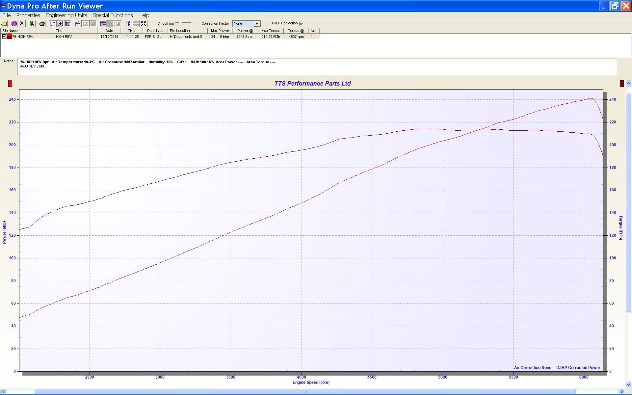Click the cursor data readout icon
This screenshot has width=632, height=395.
tap(128, 24)
